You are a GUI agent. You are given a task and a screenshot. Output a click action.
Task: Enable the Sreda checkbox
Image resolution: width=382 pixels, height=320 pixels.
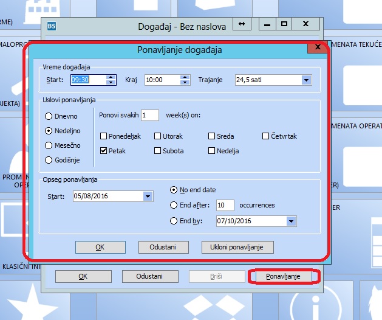212,136
